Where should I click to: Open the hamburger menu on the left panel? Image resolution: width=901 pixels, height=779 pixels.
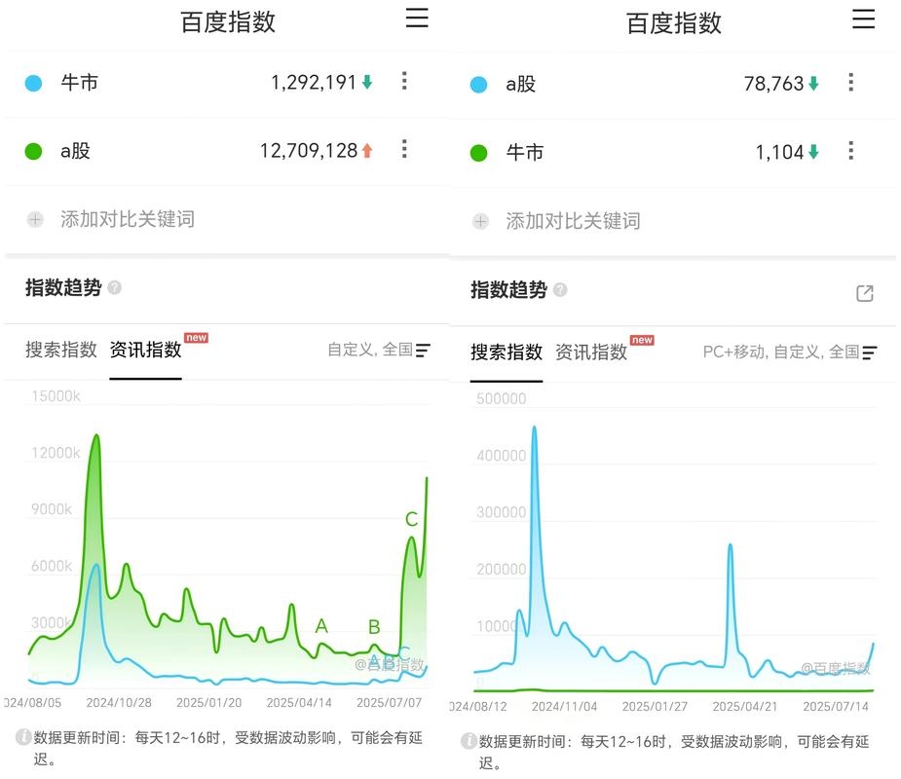click(417, 19)
